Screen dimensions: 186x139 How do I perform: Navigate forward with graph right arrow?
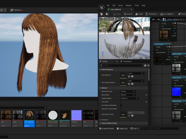[x=158, y=19]
